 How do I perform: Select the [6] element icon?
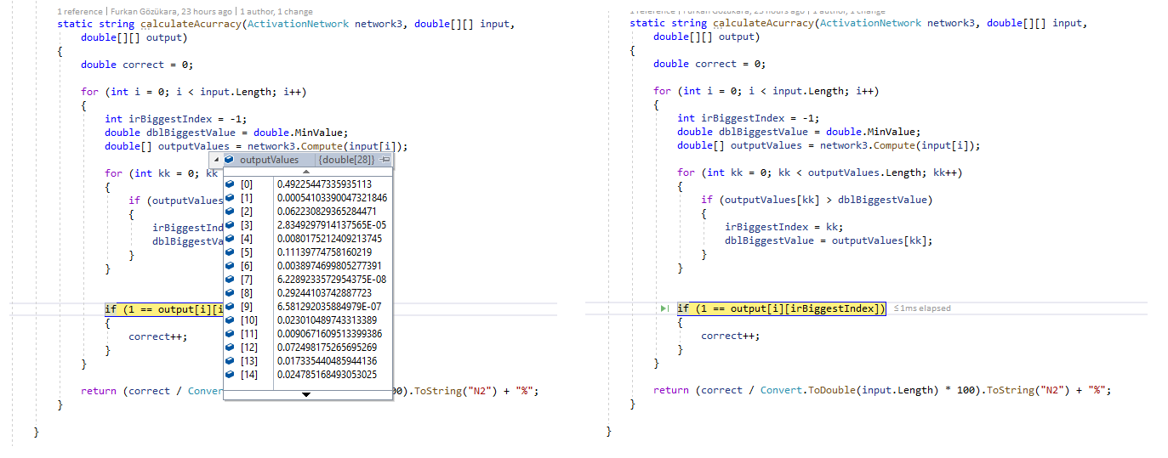(230, 266)
